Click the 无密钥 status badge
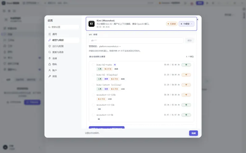246x153 pixels. (172, 24)
